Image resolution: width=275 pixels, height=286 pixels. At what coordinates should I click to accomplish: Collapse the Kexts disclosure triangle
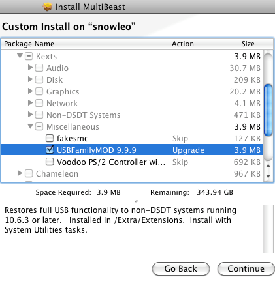point(20,56)
